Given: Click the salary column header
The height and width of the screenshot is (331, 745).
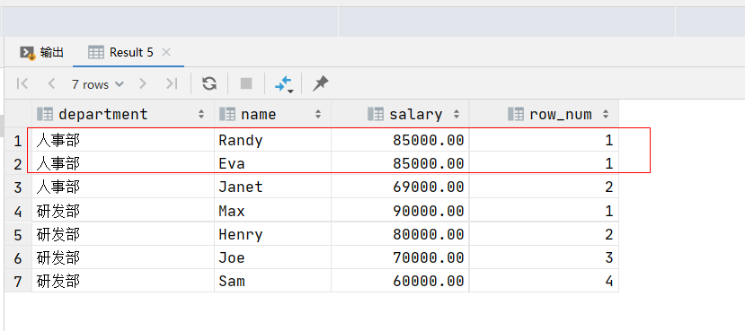Looking at the screenshot, I should (x=400, y=114).
